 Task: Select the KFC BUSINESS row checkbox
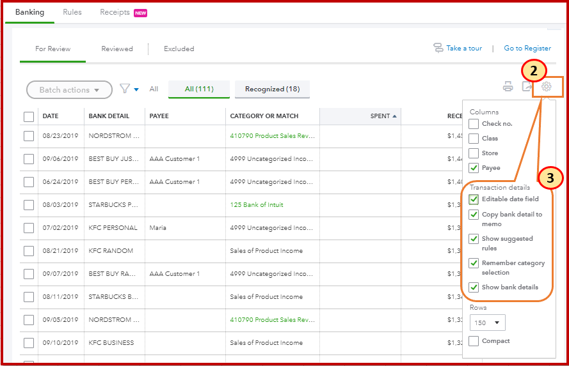pyautogui.click(x=29, y=343)
